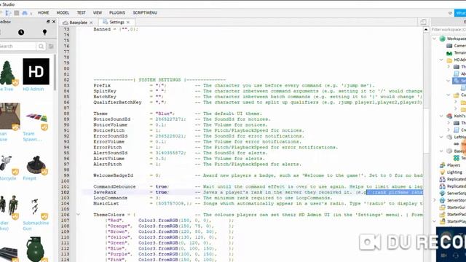Viewport: 466px width, 262px height.
Task: Switch to the Settings script tab
Action: click(116, 23)
